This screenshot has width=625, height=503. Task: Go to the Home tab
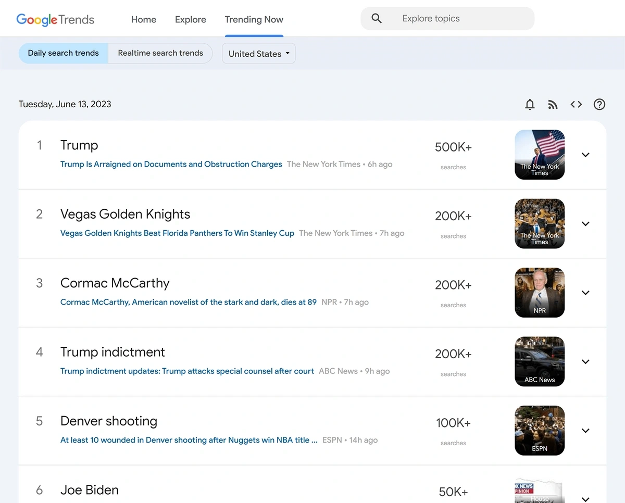pyautogui.click(x=144, y=20)
